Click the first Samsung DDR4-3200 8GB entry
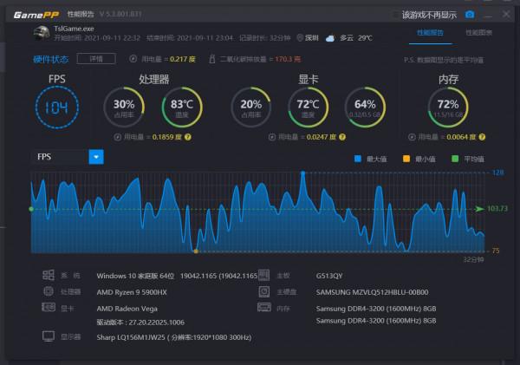 point(376,309)
